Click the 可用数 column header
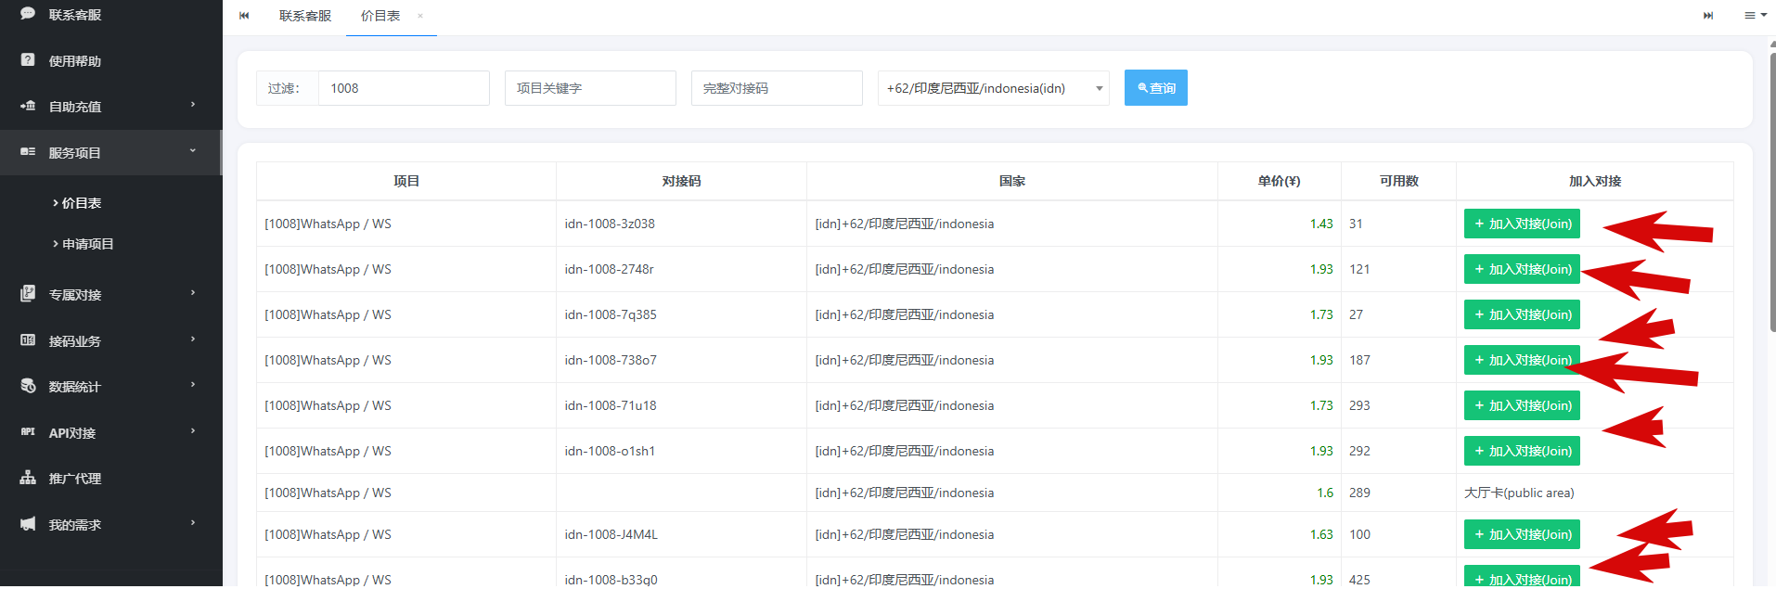The height and width of the screenshot is (589, 1776). (1399, 181)
